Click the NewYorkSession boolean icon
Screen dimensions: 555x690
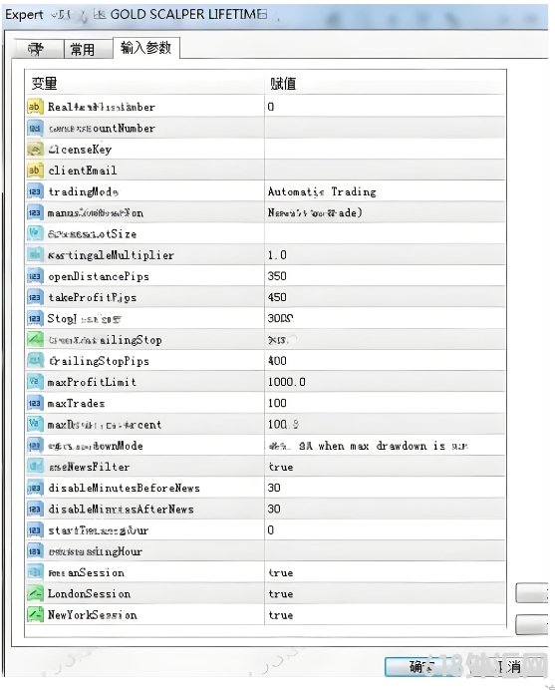coord(35,615)
